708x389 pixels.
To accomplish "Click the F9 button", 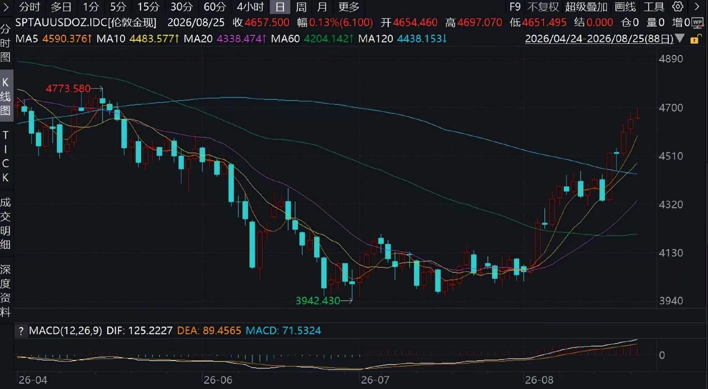I will pos(515,7).
